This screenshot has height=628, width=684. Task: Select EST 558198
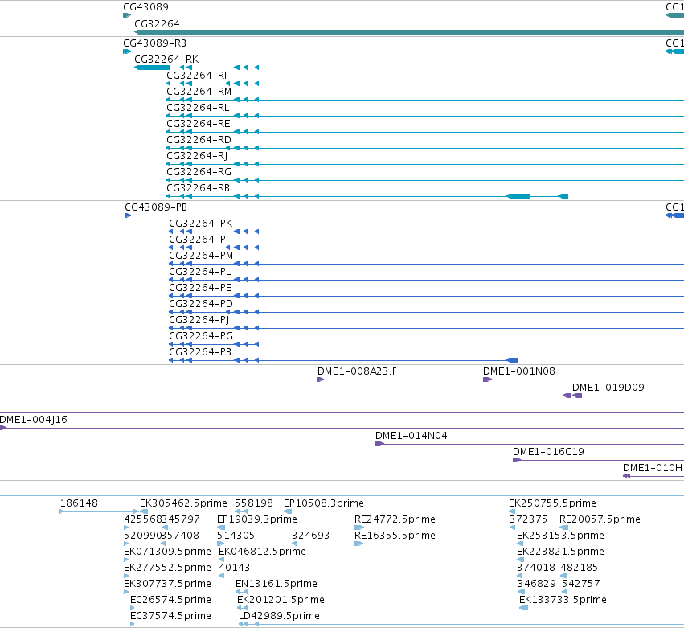[254, 503]
